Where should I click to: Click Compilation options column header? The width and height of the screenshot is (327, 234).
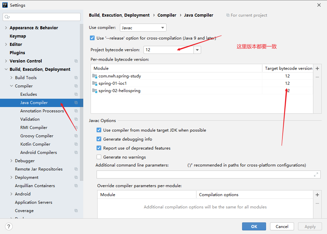(255, 195)
